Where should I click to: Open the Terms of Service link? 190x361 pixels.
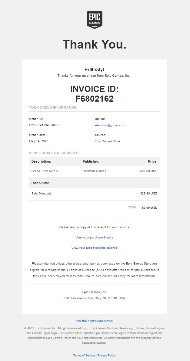(84, 356)
